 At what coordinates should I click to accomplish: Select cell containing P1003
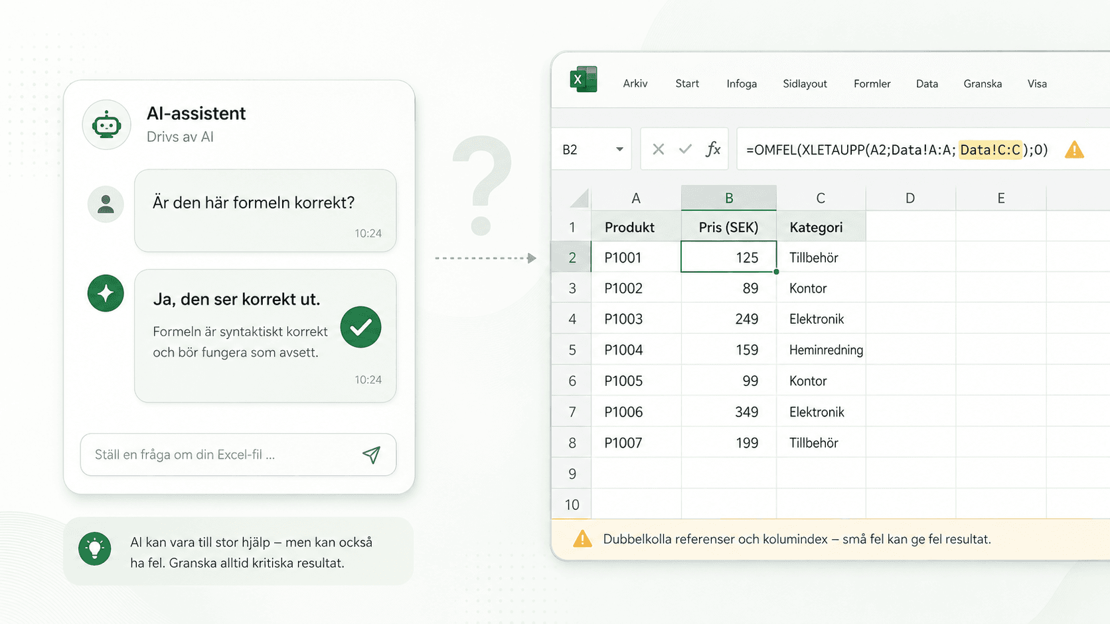[636, 319]
